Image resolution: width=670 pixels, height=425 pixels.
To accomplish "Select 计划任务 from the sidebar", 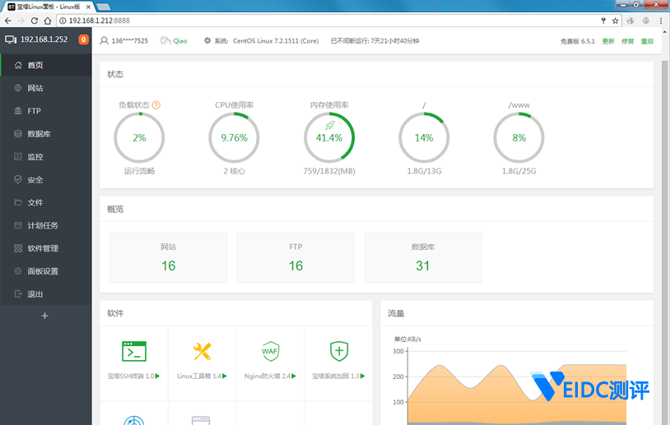I will click(x=43, y=225).
